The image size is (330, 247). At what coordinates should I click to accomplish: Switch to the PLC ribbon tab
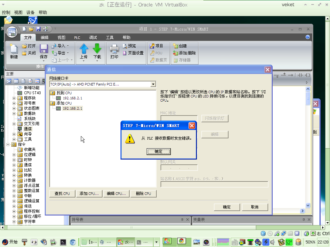tap(77, 37)
